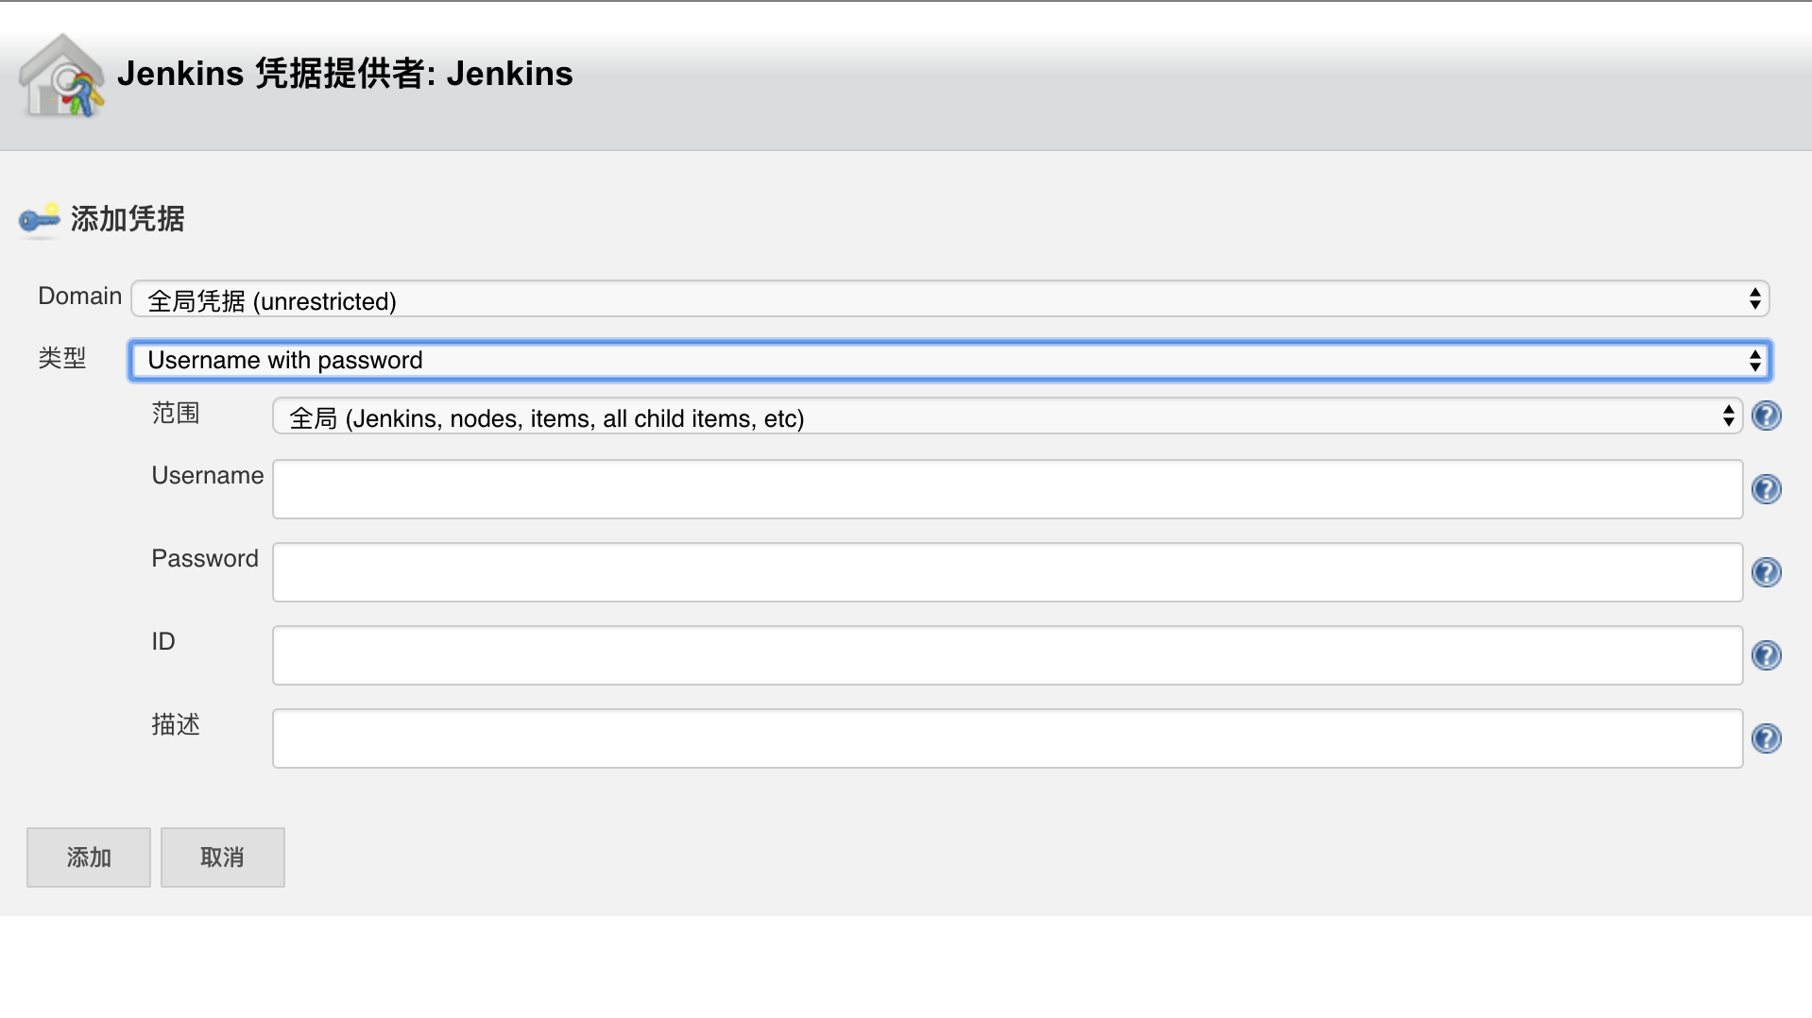Click the Jenkins credentials house icon
Image resolution: width=1812 pixels, height=1018 pixels.
[x=61, y=76]
